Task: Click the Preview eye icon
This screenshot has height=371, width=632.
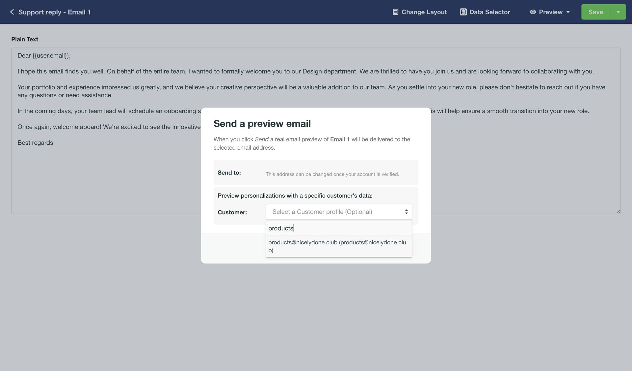Action: (533, 12)
